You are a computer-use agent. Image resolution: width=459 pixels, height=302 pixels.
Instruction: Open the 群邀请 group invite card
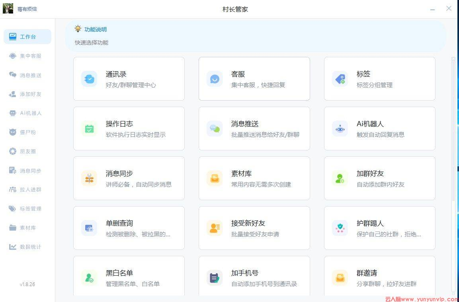click(x=379, y=277)
